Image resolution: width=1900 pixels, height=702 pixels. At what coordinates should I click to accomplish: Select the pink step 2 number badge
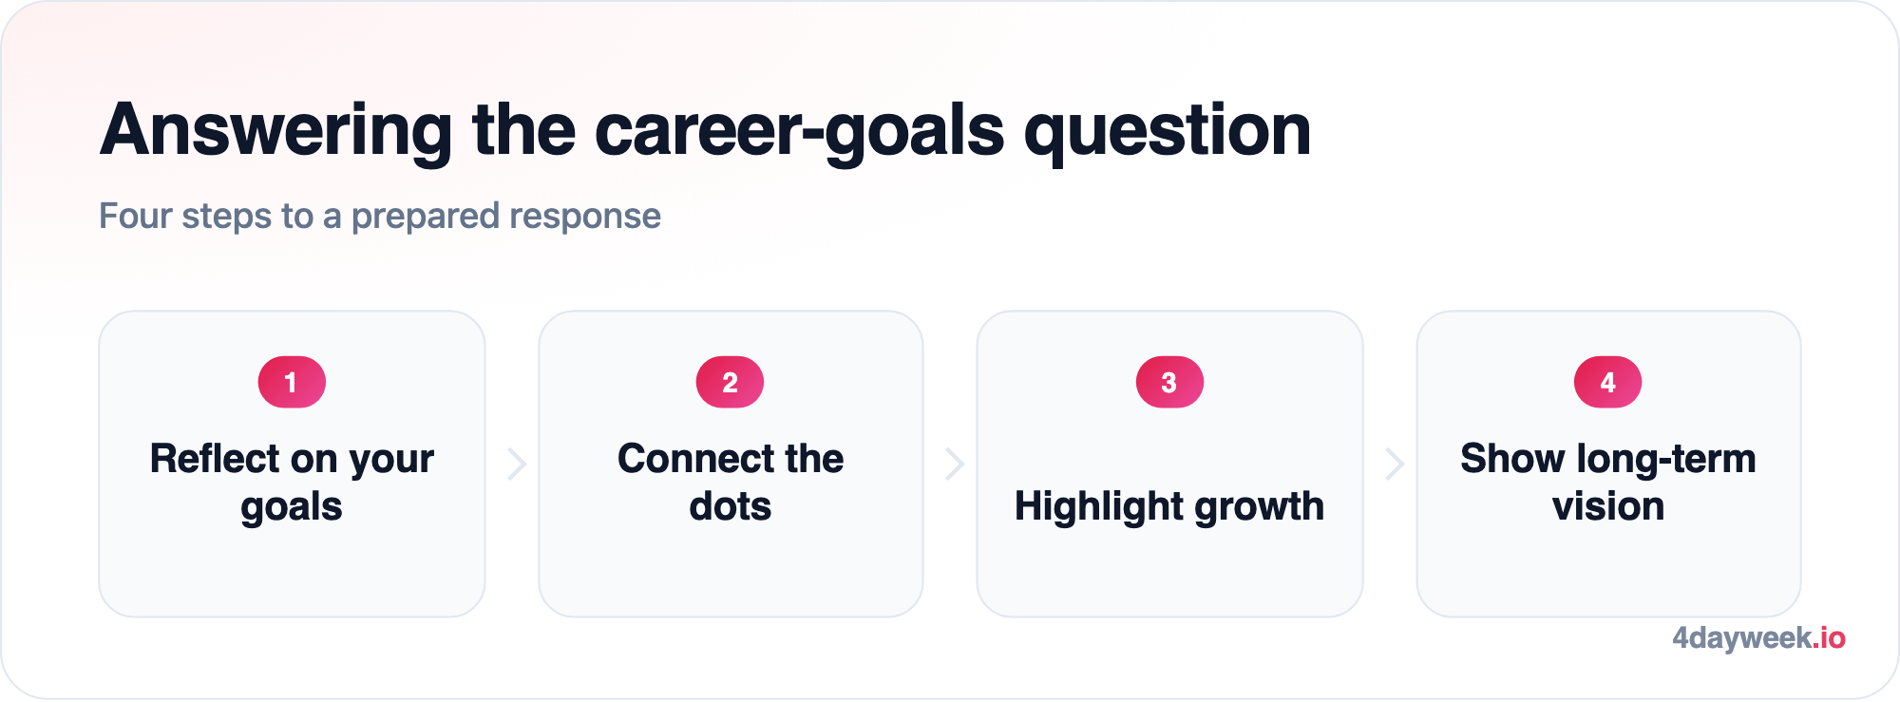730,382
